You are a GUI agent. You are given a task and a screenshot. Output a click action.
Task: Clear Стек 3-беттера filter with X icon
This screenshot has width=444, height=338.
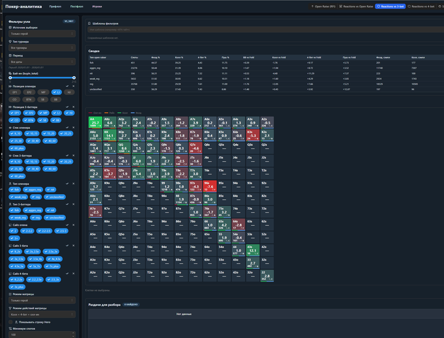coord(74,155)
